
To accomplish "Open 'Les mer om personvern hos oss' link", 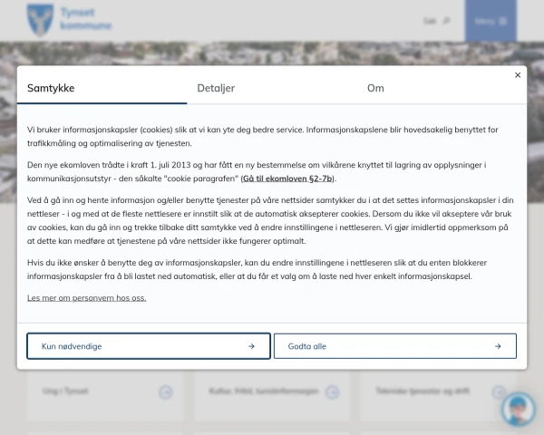I will pos(87,298).
